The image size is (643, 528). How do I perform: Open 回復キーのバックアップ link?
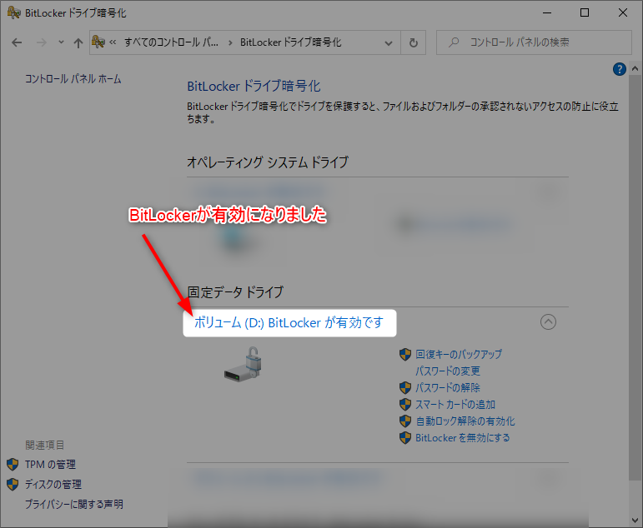(x=459, y=354)
